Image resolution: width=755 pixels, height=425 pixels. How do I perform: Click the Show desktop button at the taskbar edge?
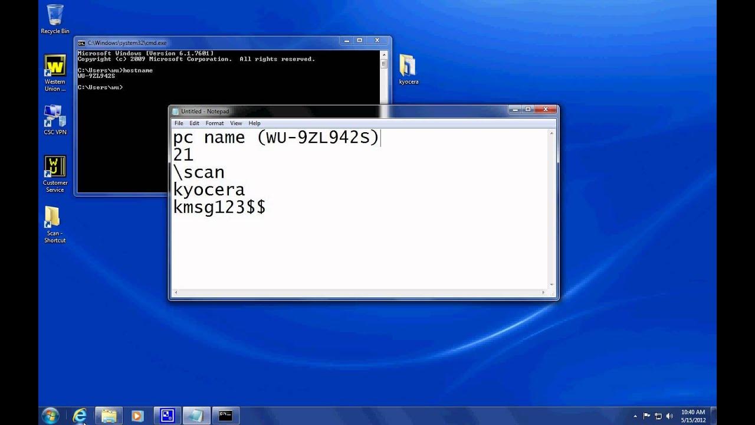click(713, 416)
